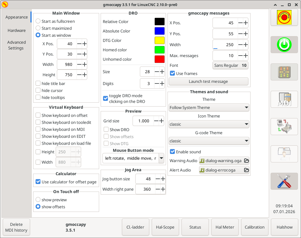Change the Relative Color swatch
The width and height of the screenshot is (301, 238).
[159, 21]
